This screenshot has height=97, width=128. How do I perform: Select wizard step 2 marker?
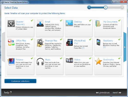(105, 7)
